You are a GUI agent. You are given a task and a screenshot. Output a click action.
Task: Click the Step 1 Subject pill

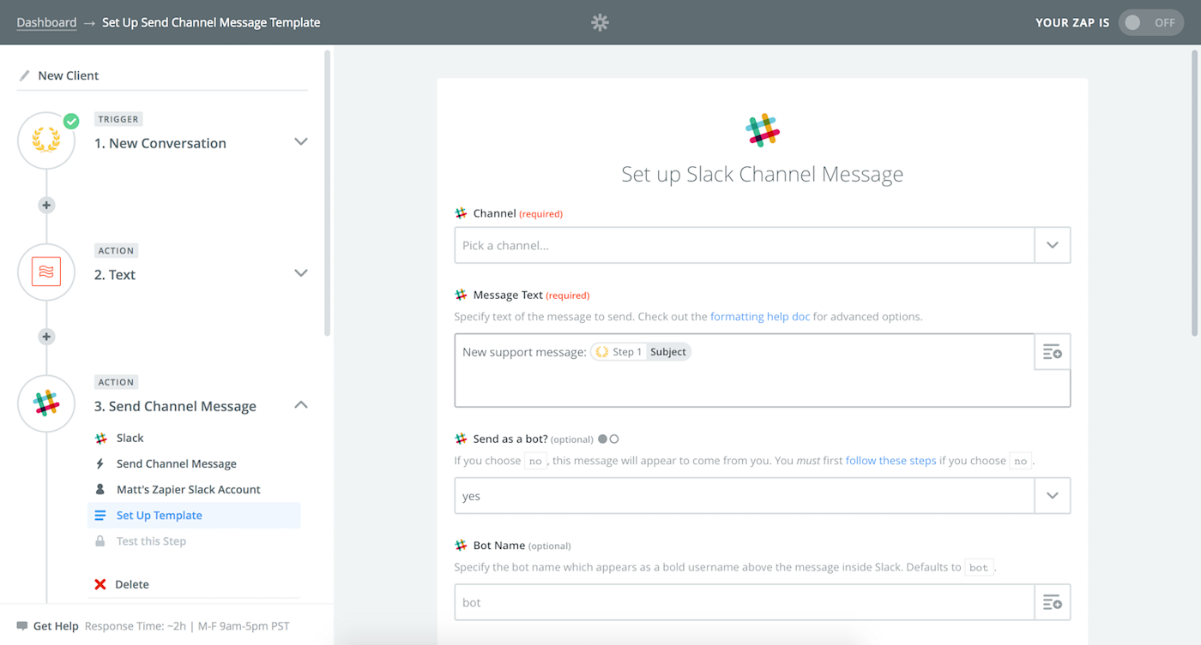[x=641, y=352]
